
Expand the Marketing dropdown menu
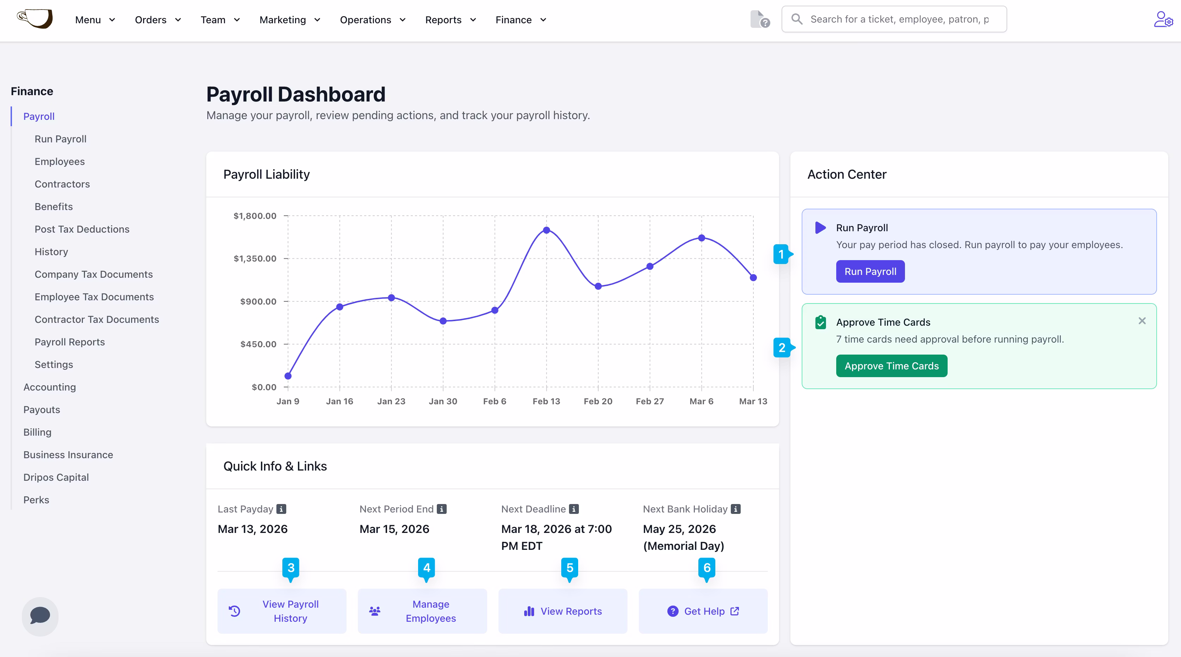pos(290,20)
